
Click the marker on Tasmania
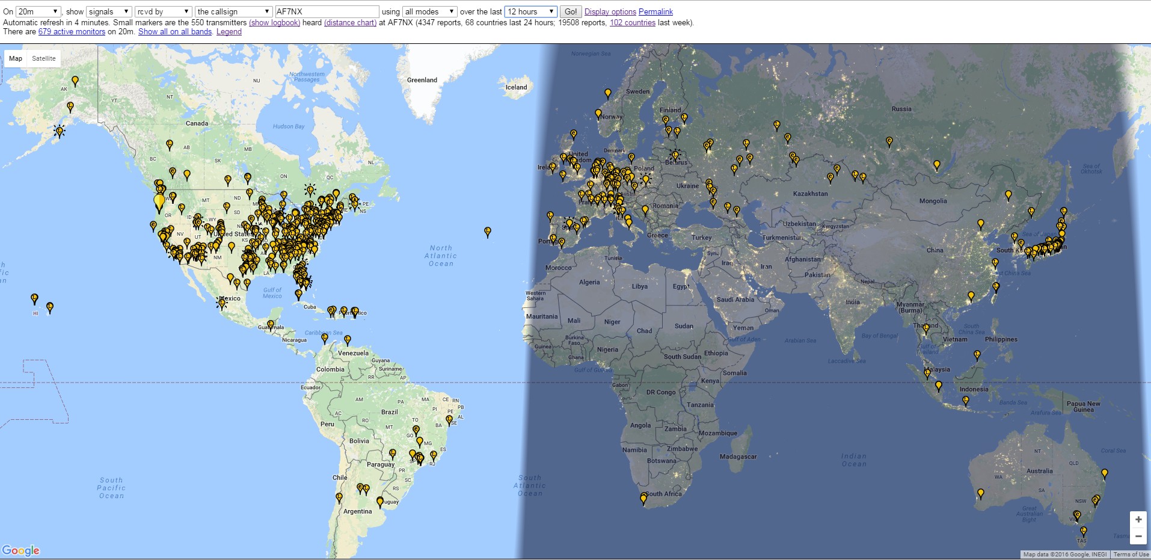(x=1083, y=532)
